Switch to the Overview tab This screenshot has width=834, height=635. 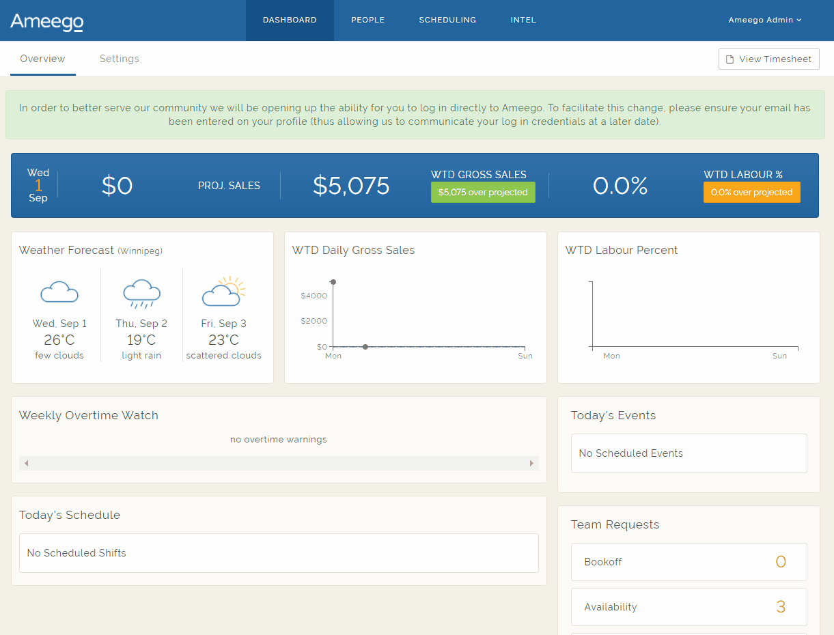coord(42,59)
